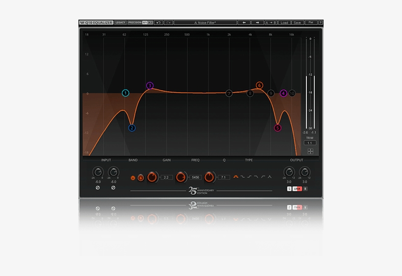Click the right OUTPUT knob
The image size is (402, 276).
click(x=304, y=172)
